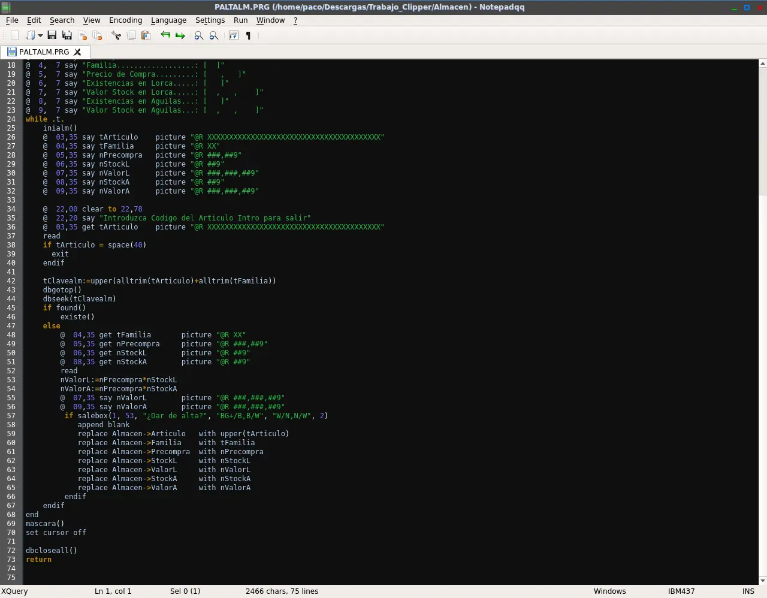Open the File menu
Viewport: 767px width, 598px height.
[x=12, y=20]
